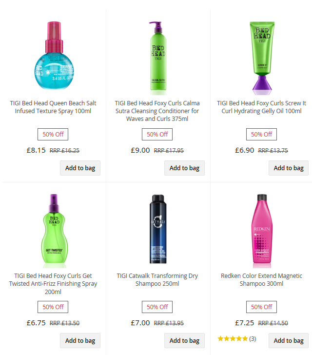This screenshot has width=312, height=355.
Task: Open the Calma Sutra Cleansing Conditioner image
Action: [x=158, y=58]
